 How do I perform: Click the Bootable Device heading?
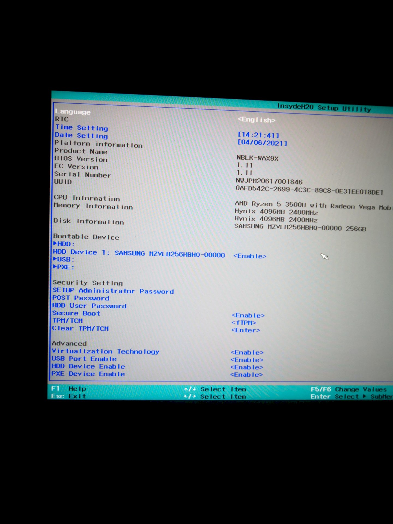coord(86,236)
